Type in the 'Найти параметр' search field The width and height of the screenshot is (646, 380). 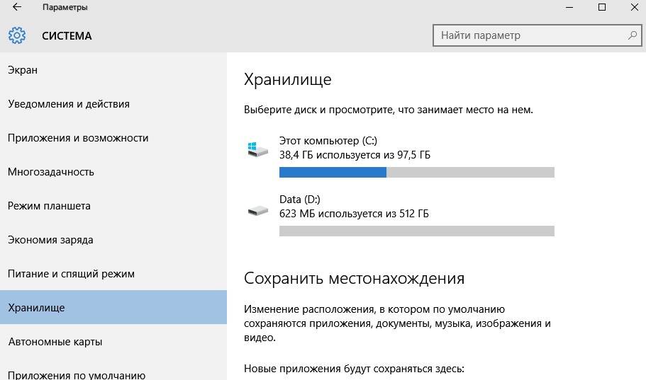528,35
